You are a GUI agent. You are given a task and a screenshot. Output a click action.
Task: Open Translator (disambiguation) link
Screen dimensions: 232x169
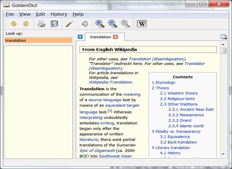point(194,64)
